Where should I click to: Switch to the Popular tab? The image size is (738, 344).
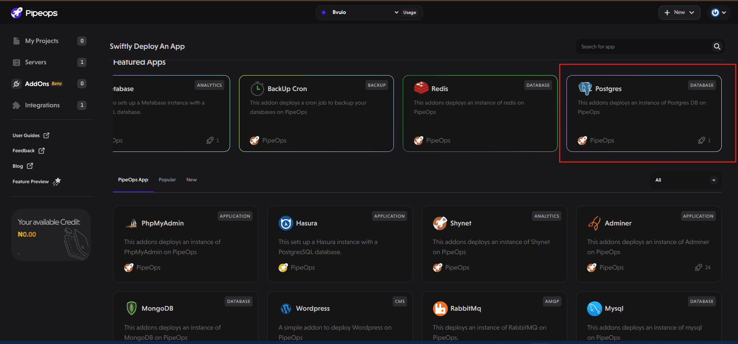point(167,180)
